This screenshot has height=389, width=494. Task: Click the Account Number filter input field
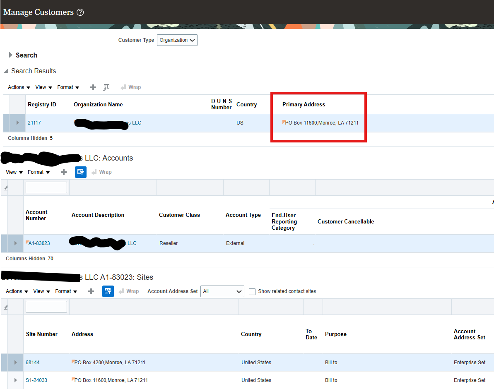click(x=46, y=187)
